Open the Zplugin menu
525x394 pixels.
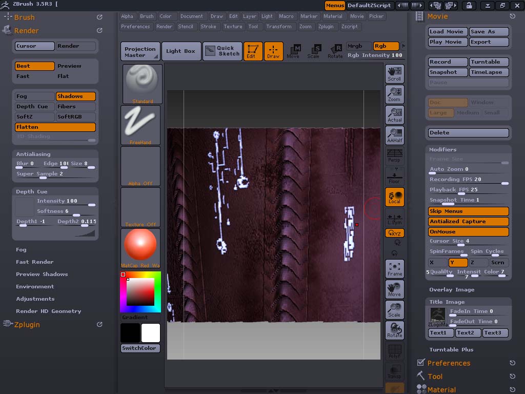point(327,26)
